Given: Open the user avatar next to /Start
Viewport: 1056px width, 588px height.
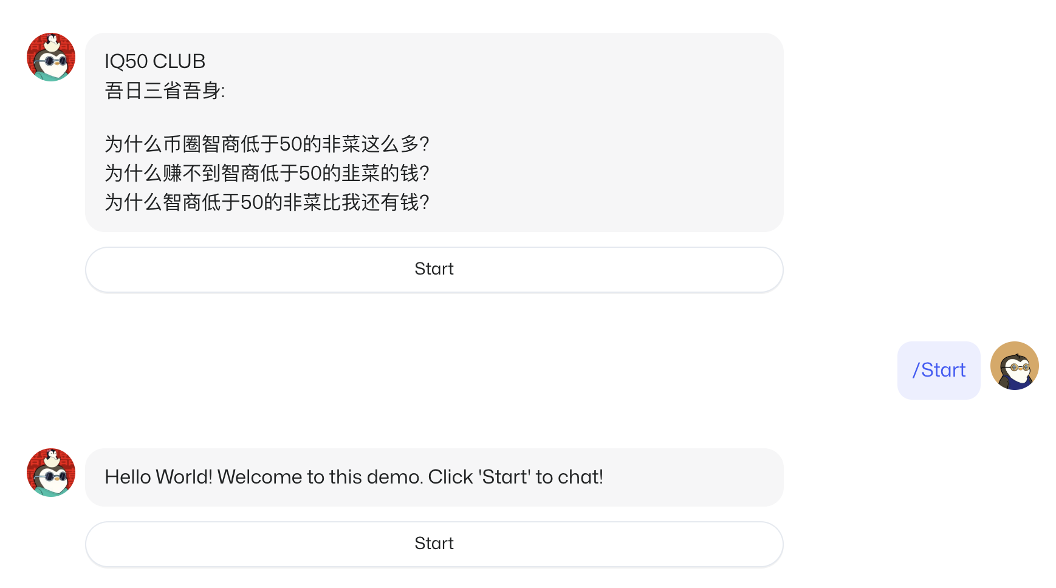Looking at the screenshot, I should (x=1014, y=366).
